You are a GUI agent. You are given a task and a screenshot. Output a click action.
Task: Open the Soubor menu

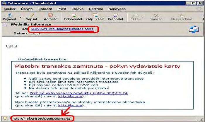click(x=10, y=9)
